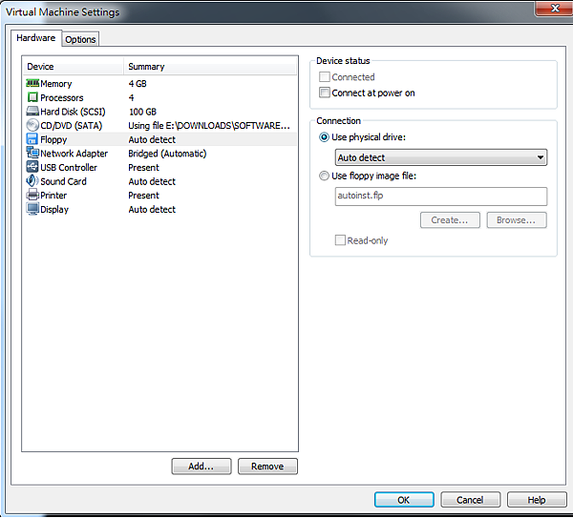Select Use floppy image file option
The width and height of the screenshot is (573, 518).
(x=324, y=176)
